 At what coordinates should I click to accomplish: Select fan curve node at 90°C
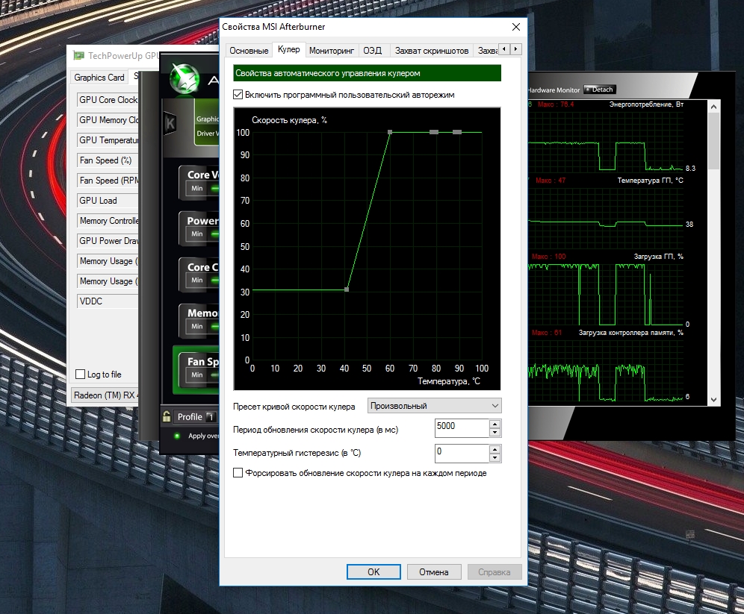point(457,132)
